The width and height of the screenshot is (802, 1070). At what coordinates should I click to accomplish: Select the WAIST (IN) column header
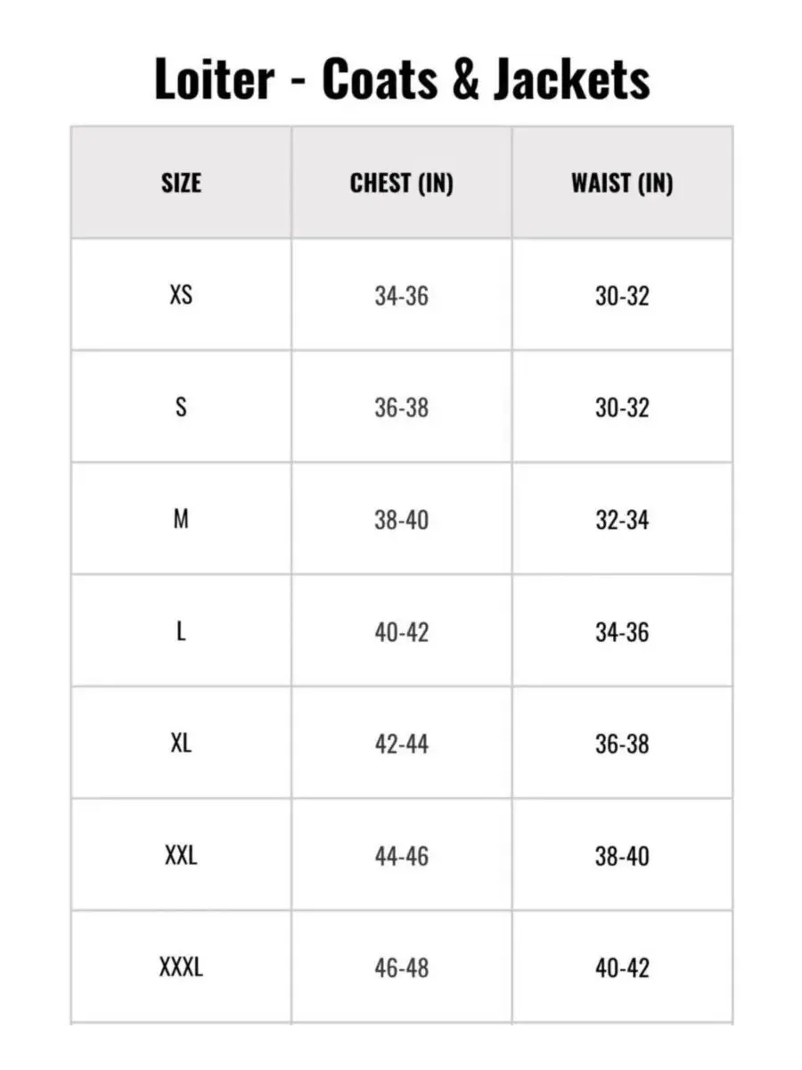pyautogui.click(x=622, y=183)
